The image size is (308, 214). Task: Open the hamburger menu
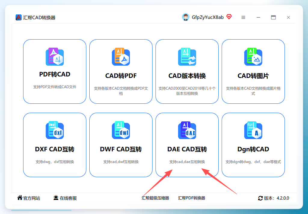click(x=243, y=17)
